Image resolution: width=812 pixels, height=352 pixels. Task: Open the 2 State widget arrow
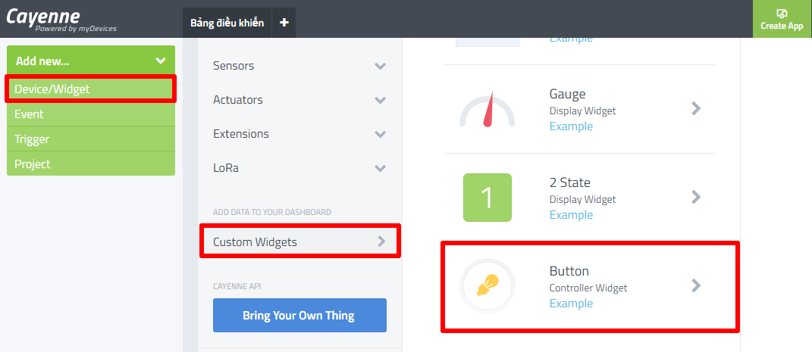point(696,197)
